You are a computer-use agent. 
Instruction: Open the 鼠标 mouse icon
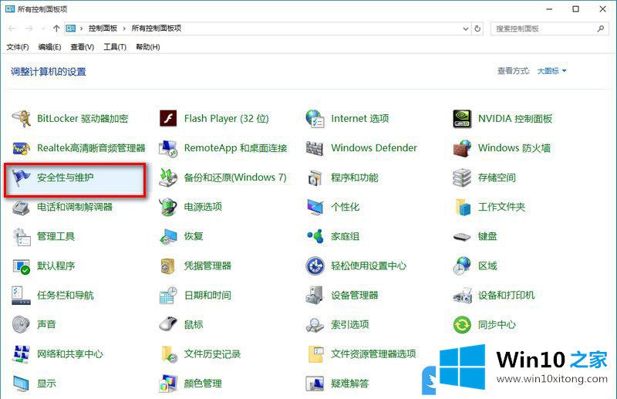coord(168,324)
